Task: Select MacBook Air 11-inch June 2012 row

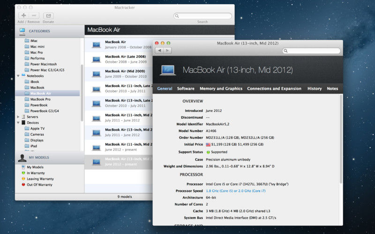Action: click(x=119, y=147)
